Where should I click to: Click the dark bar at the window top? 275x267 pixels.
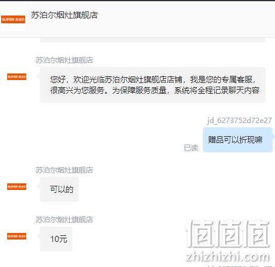click(137, 1)
